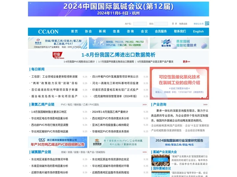The width and height of the screenshot is (237, 177).
Task: Open 1-8月我国糊树脂主要进口地区
Action: 49,112
